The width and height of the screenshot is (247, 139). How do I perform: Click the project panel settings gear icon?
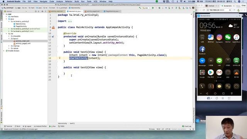(x=42, y=11)
